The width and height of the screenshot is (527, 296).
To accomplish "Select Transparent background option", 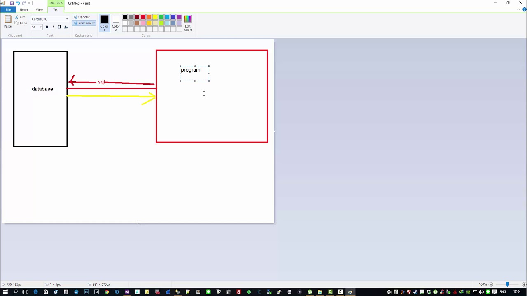I will click(84, 23).
